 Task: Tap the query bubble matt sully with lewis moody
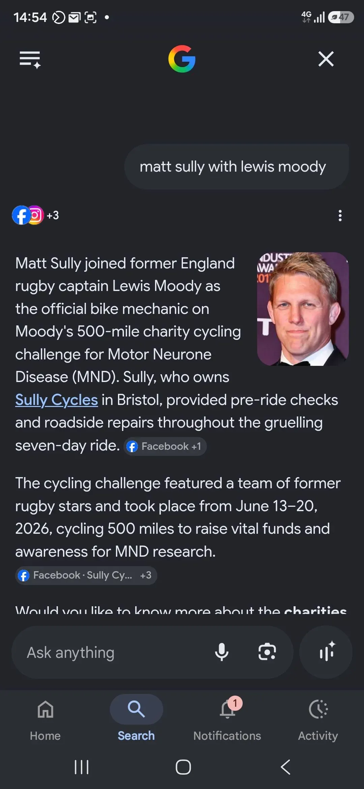click(x=237, y=167)
